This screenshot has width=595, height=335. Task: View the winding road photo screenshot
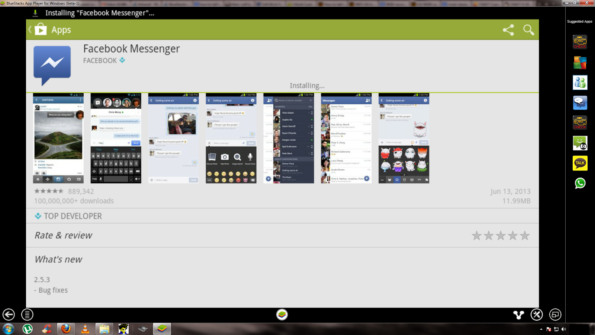[x=58, y=138]
